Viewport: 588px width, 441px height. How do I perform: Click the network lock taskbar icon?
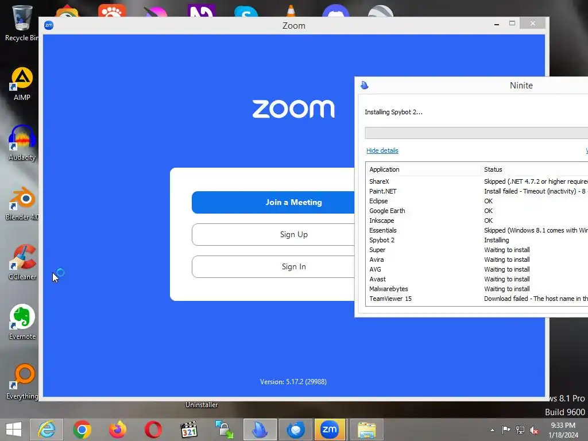[x=225, y=430]
